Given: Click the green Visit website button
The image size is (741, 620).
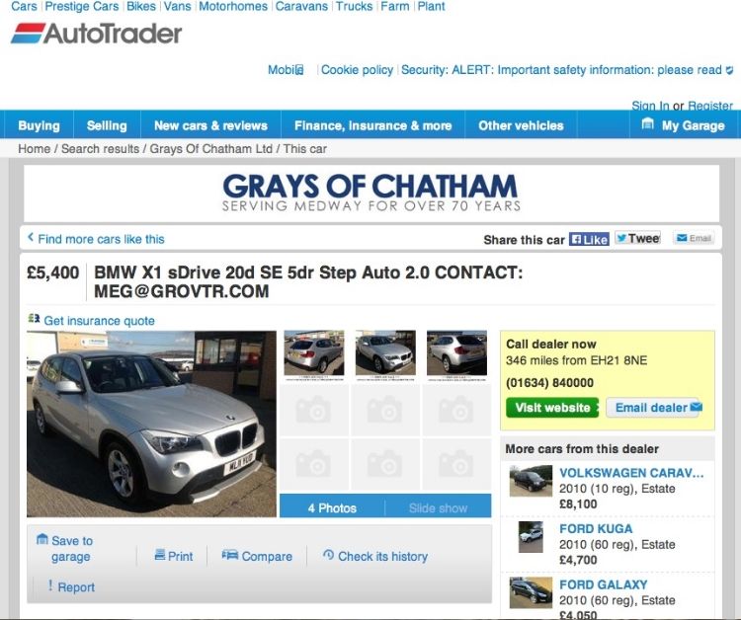Looking at the screenshot, I should click(x=552, y=408).
